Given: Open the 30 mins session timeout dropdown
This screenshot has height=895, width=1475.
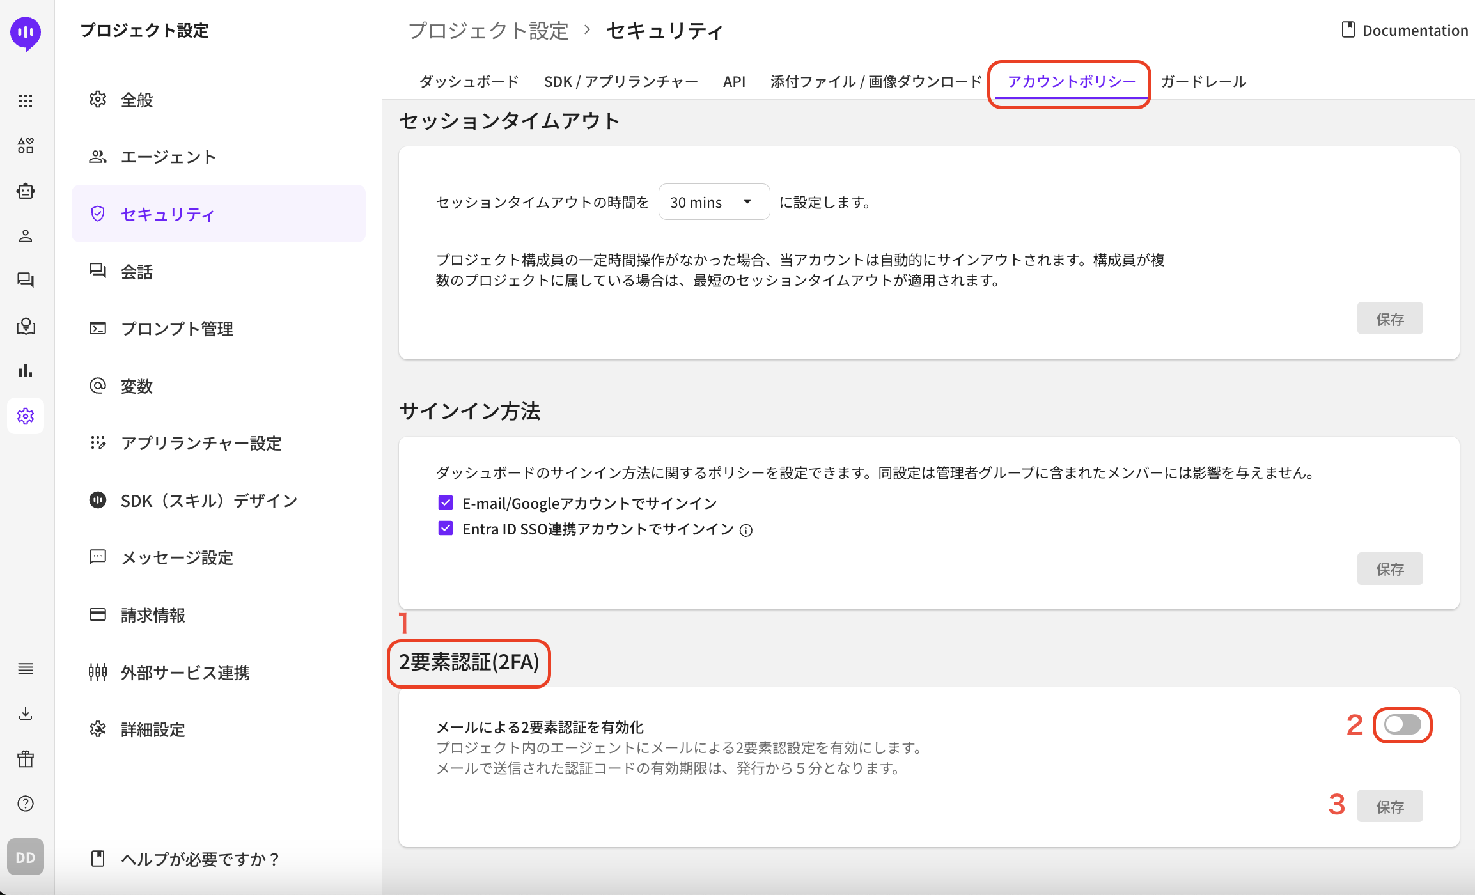Looking at the screenshot, I should 714,202.
